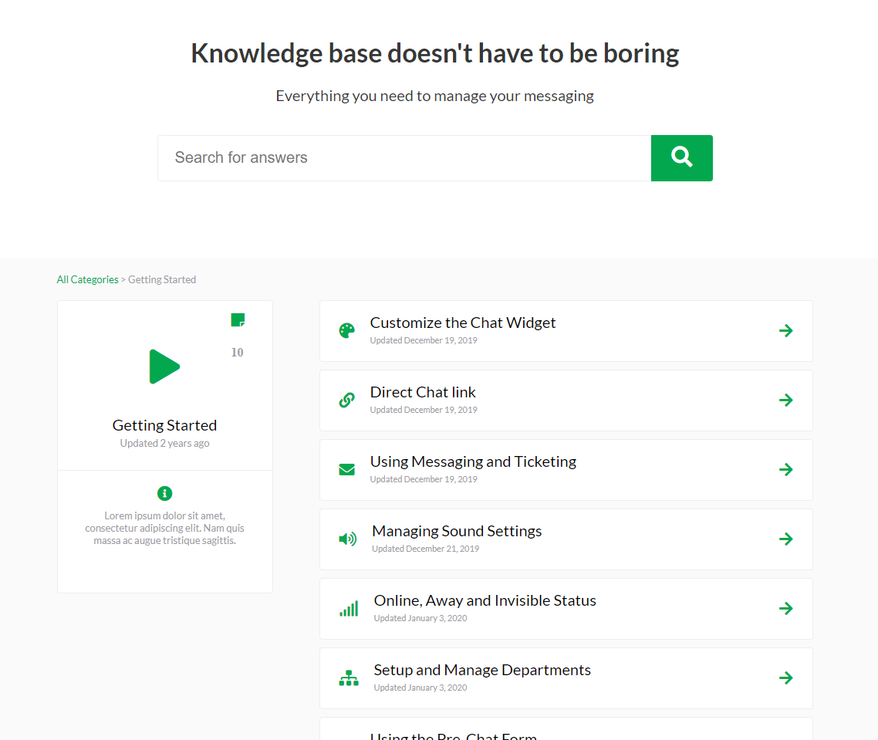The height and width of the screenshot is (740, 878).
Task: Click the green play icon on Getting Started card
Action: pyautogui.click(x=164, y=367)
